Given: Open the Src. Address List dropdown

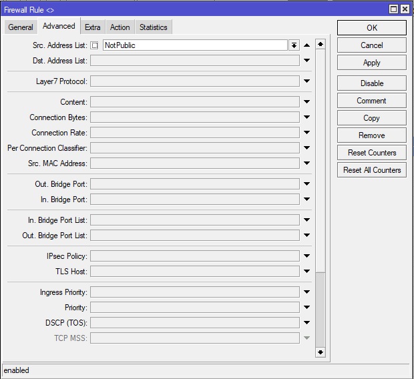Looking at the screenshot, I should tap(294, 45).
